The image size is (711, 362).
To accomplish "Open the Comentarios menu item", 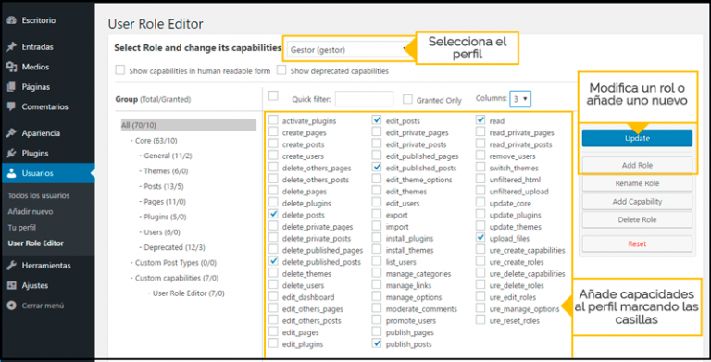I will [x=44, y=106].
